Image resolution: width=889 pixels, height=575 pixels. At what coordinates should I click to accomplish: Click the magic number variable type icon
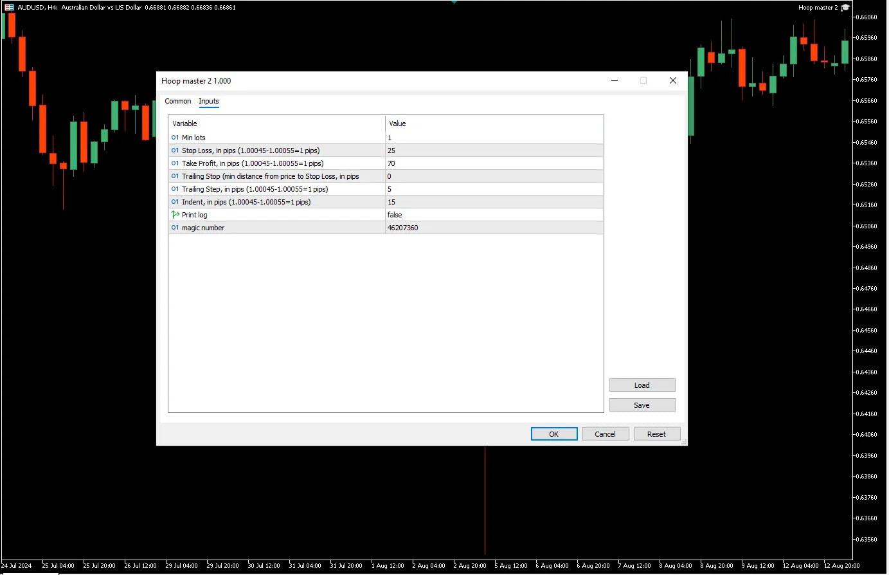pyautogui.click(x=175, y=228)
